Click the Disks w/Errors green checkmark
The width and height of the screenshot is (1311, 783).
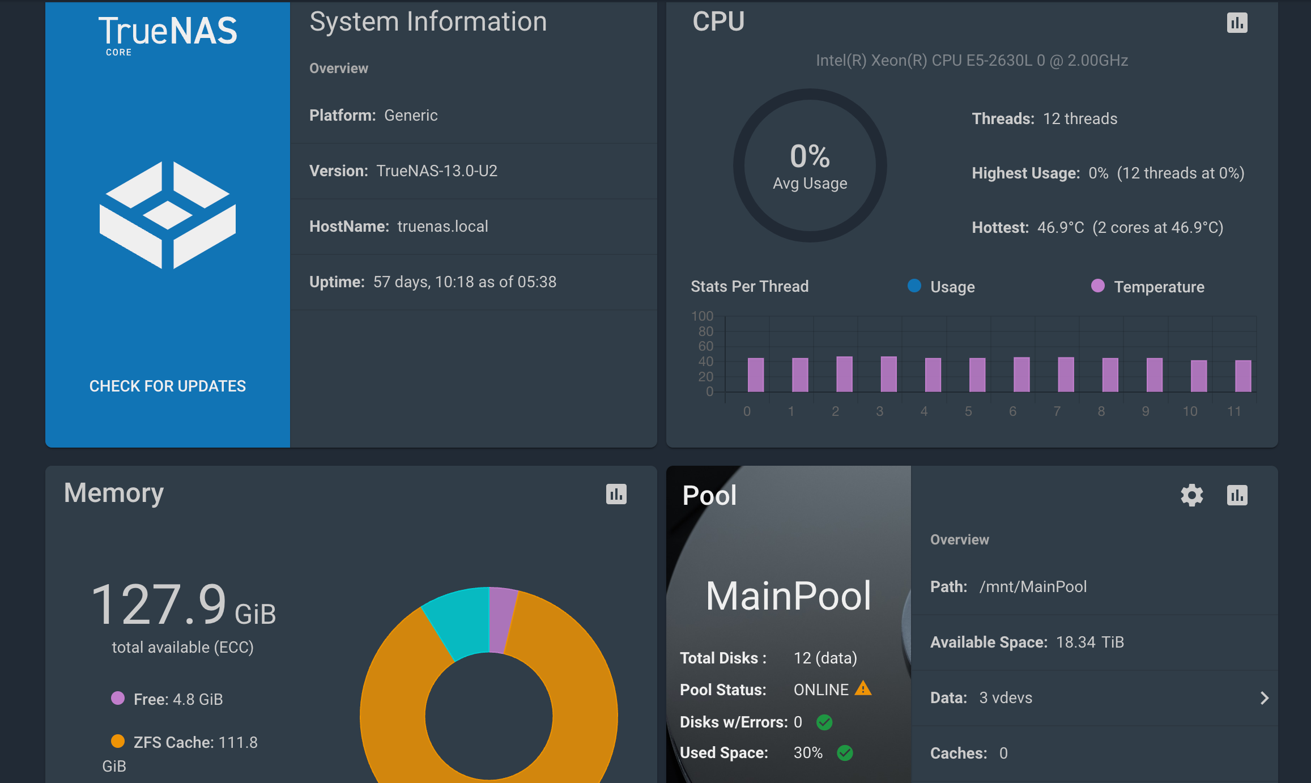pyautogui.click(x=824, y=722)
